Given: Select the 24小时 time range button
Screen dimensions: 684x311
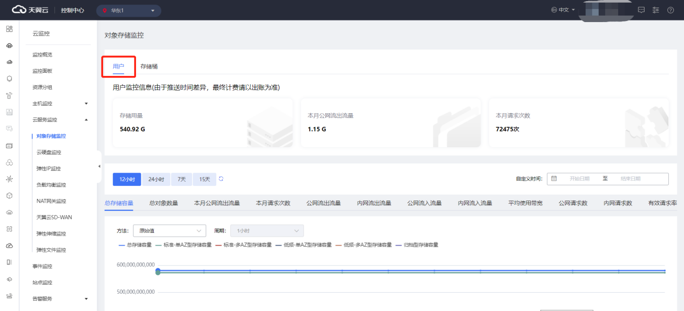Looking at the screenshot, I should pyautogui.click(x=156, y=179).
